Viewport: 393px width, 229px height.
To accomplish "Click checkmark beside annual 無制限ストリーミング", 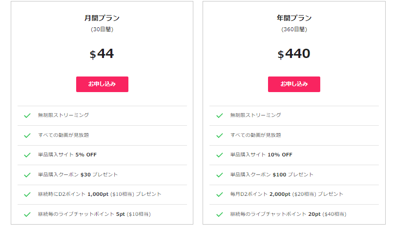I will (x=220, y=115).
